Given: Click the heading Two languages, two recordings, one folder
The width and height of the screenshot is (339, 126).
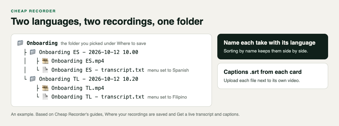Looking at the screenshot, I should pos(107,21).
